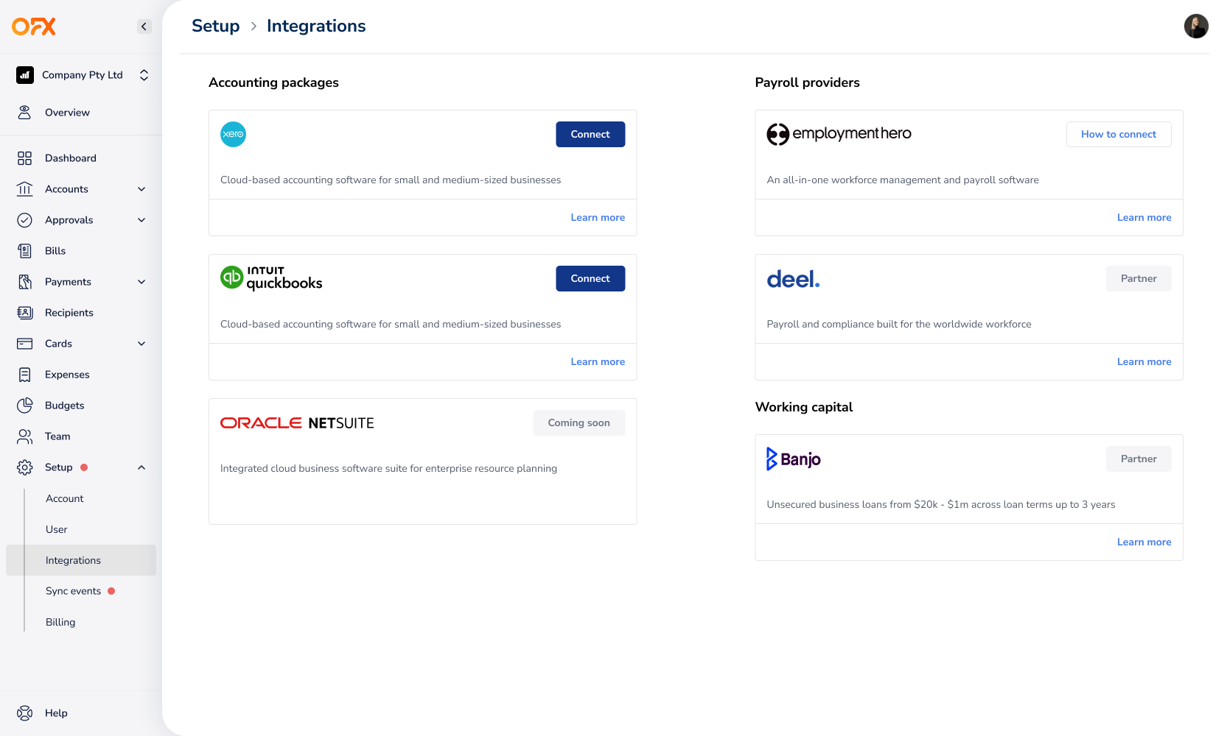Image resolution: width=1227 pixels, height=736 pixels.
Task: Open the Company Pty Ltd switcher
Action: tap(83, 75)
